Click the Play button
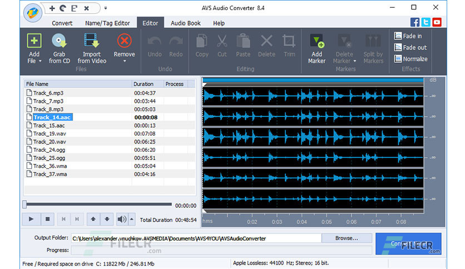The width and height of the screenshot is (465, 269). point(31,219)
